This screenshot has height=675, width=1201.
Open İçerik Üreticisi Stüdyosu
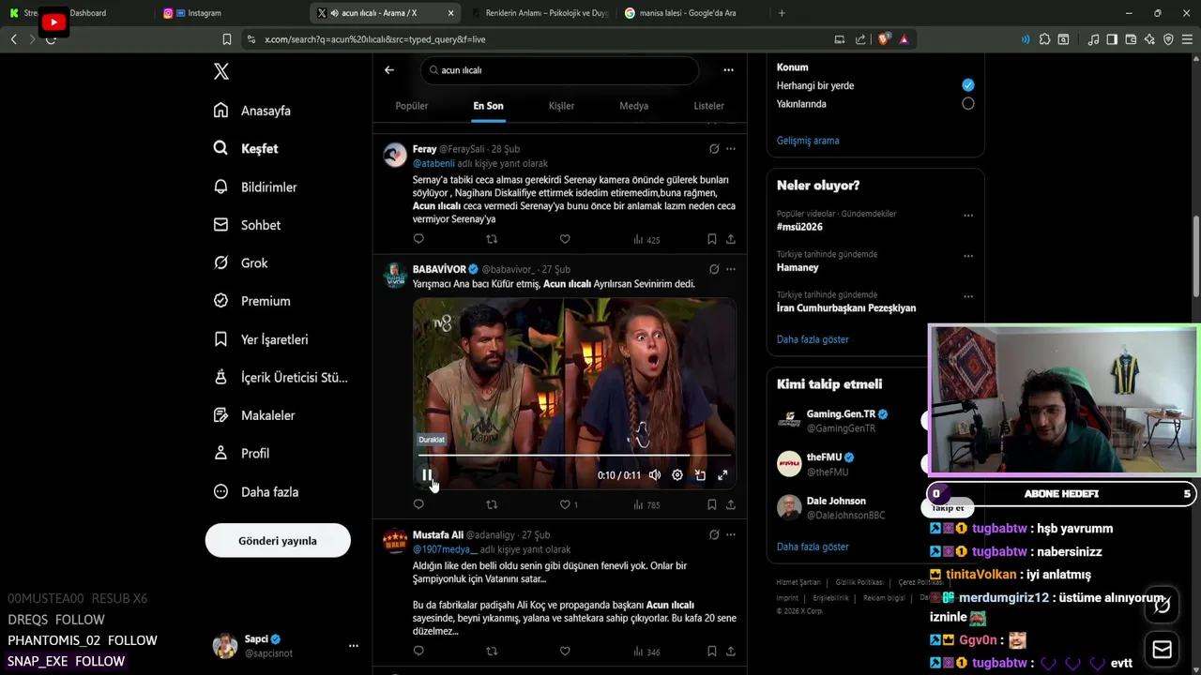click(x=281, y=377)
